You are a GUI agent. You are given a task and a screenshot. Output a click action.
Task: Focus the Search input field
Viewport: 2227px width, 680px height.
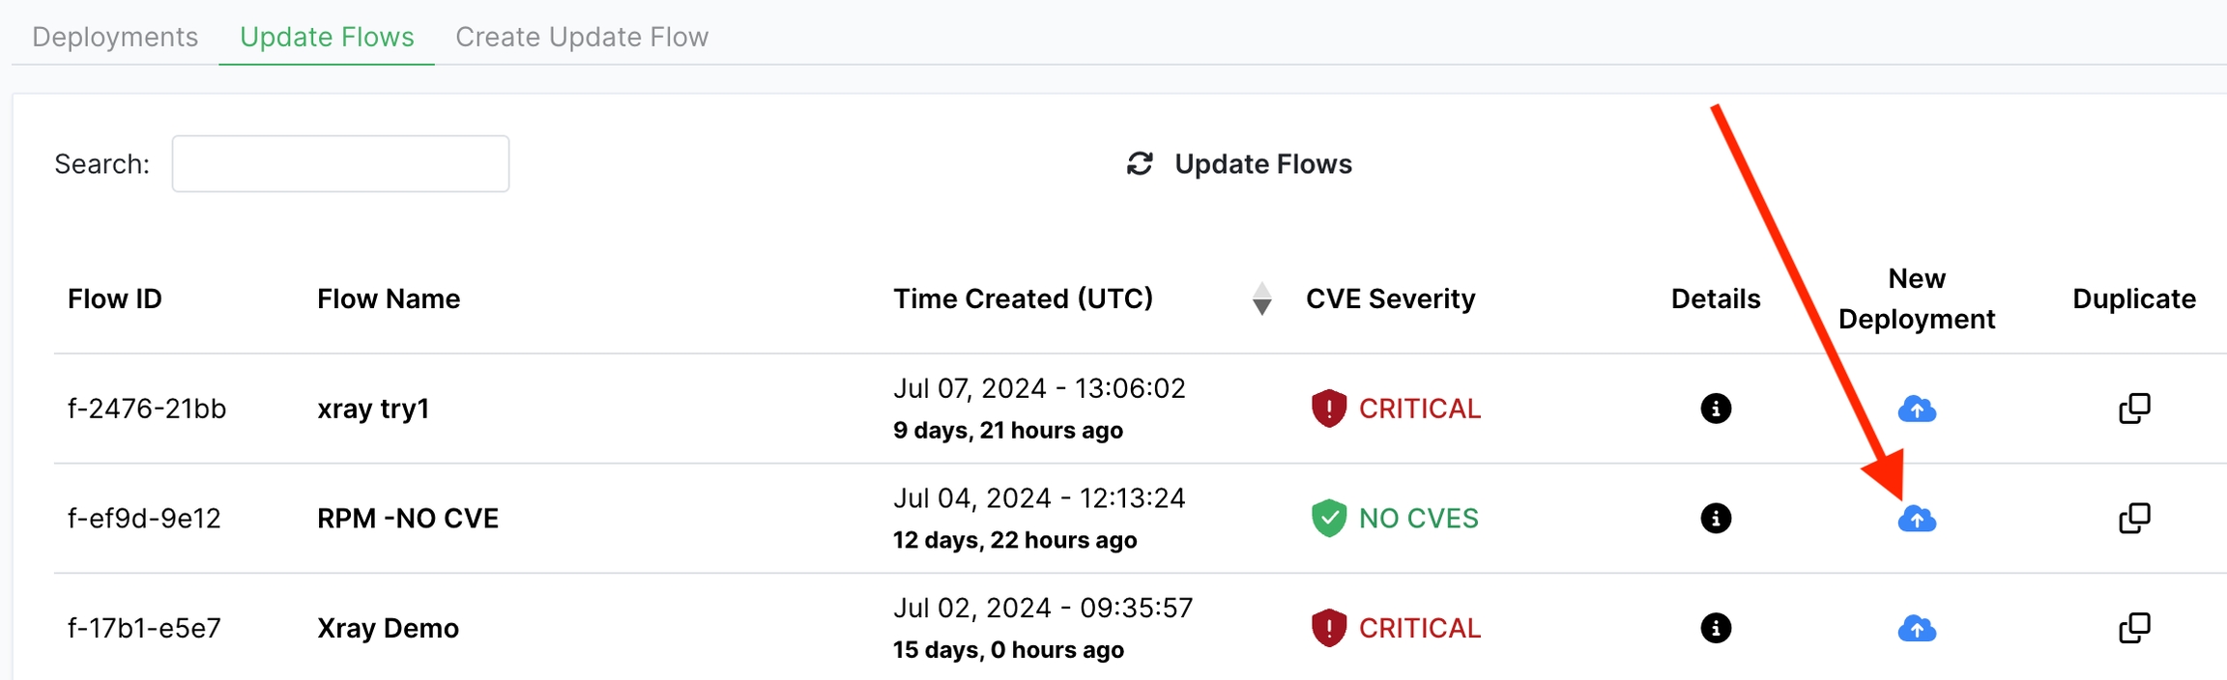click(340, 164)
